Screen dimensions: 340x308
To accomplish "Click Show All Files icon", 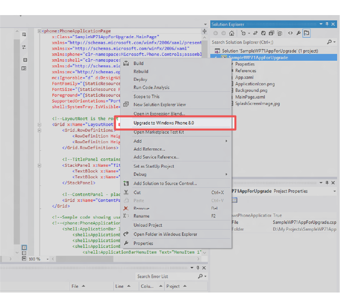I will click(280, 33).
